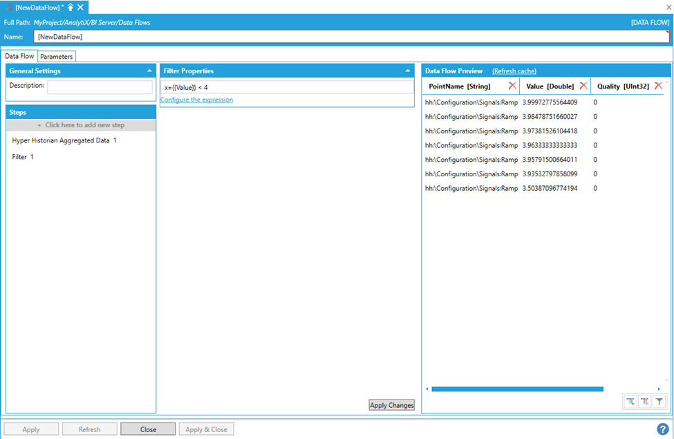Click the Refresh cache link
The image size is (674, 439).
514,71
